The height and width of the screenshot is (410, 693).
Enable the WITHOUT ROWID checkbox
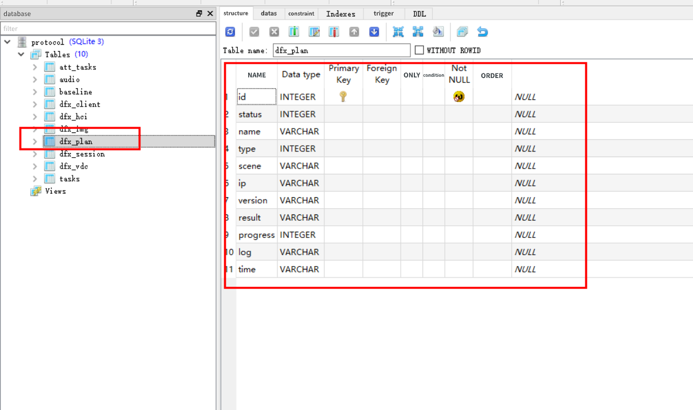(x=419, y=50)
